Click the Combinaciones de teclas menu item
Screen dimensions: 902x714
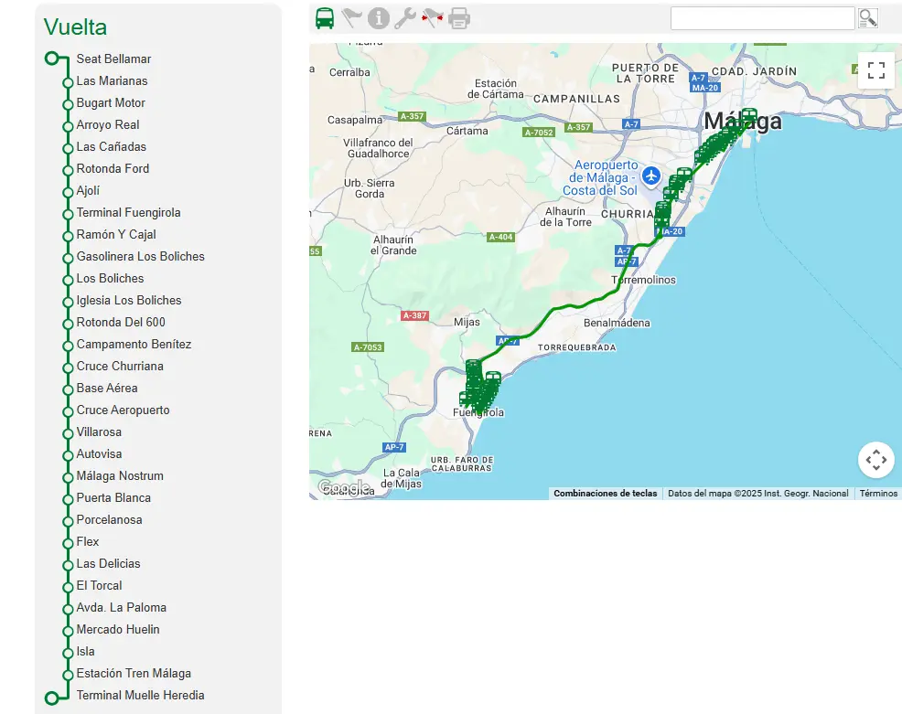[x=605, y=493]
